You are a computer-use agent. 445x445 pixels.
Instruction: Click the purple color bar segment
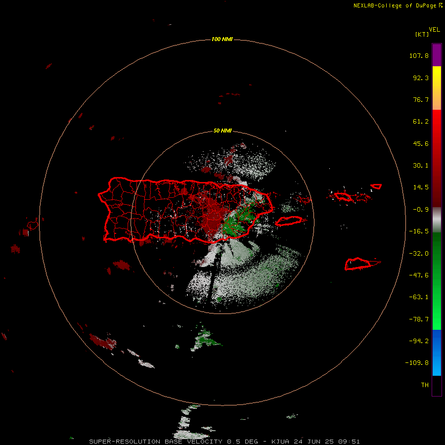point(437,55)
